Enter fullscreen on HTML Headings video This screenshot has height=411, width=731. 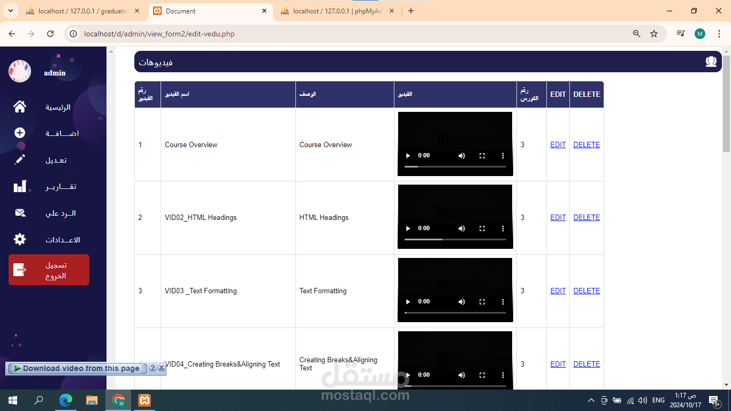(482, 229)
